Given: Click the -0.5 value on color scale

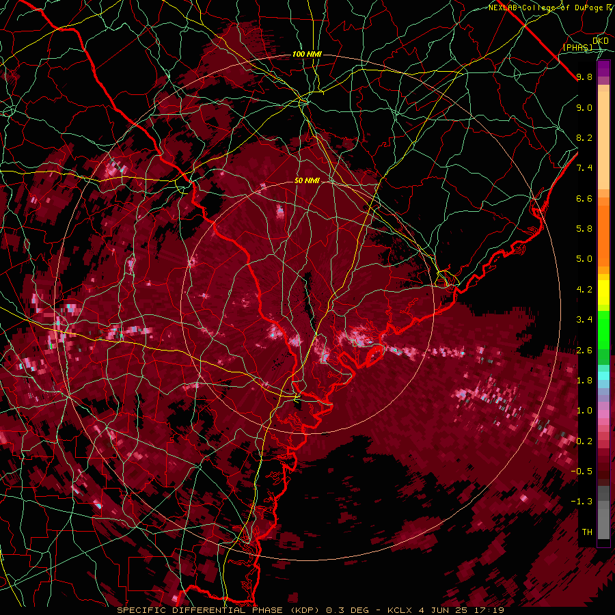Looking at the screenshot, I should point(582,471).
